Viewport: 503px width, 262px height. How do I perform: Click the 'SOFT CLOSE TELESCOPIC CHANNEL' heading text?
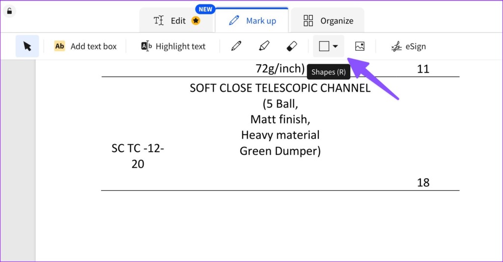[280, 88]
